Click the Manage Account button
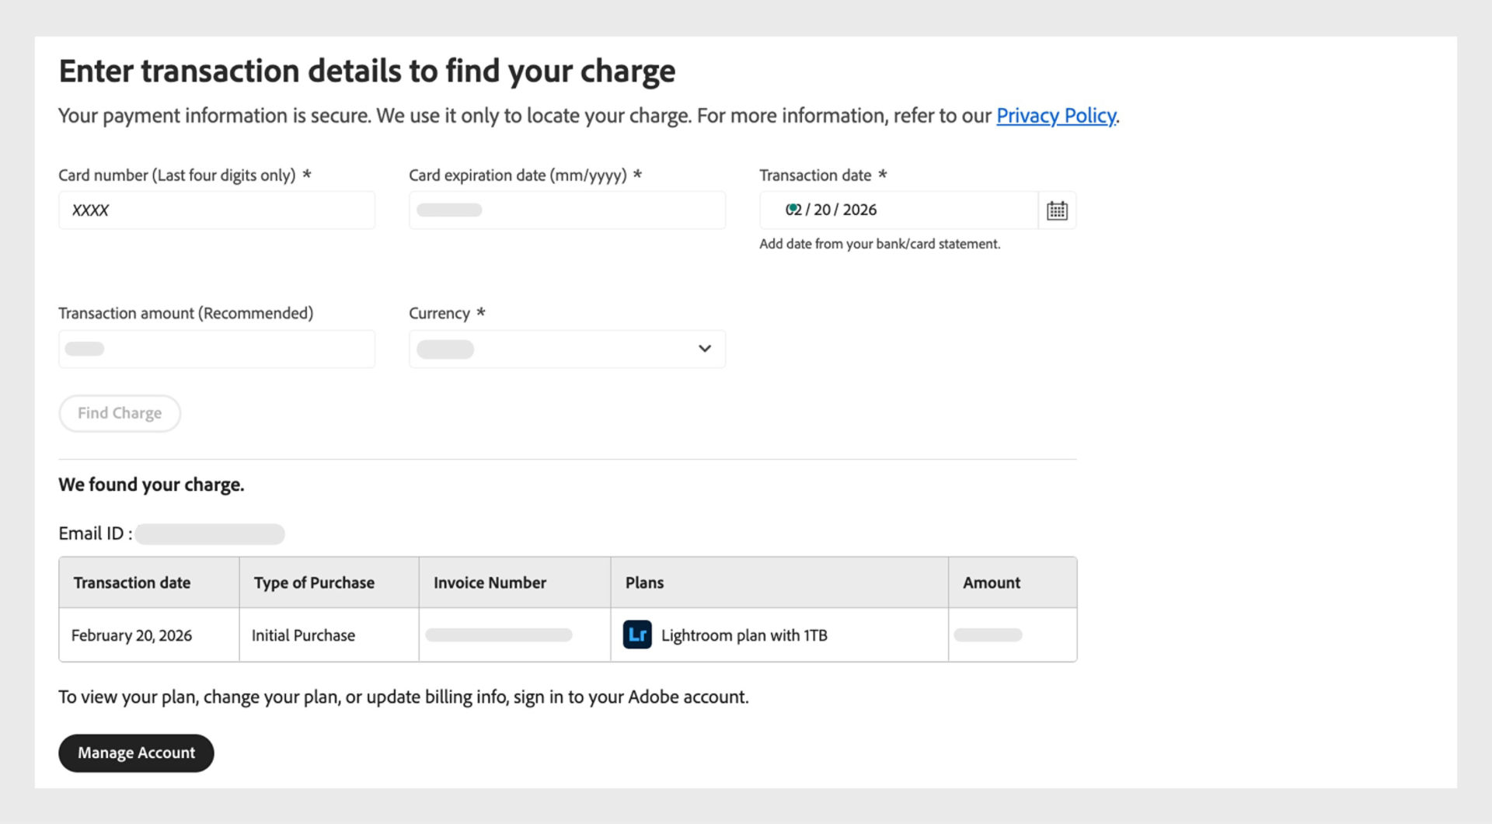The image size is (1492, 824). click(x=136, y=753)
